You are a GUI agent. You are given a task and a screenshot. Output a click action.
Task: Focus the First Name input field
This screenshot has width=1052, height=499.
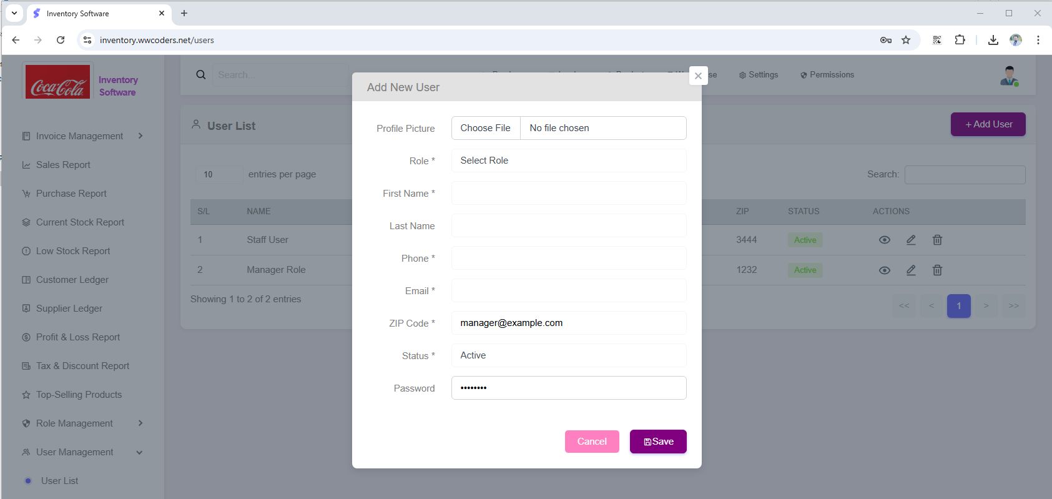coord(568,193)
